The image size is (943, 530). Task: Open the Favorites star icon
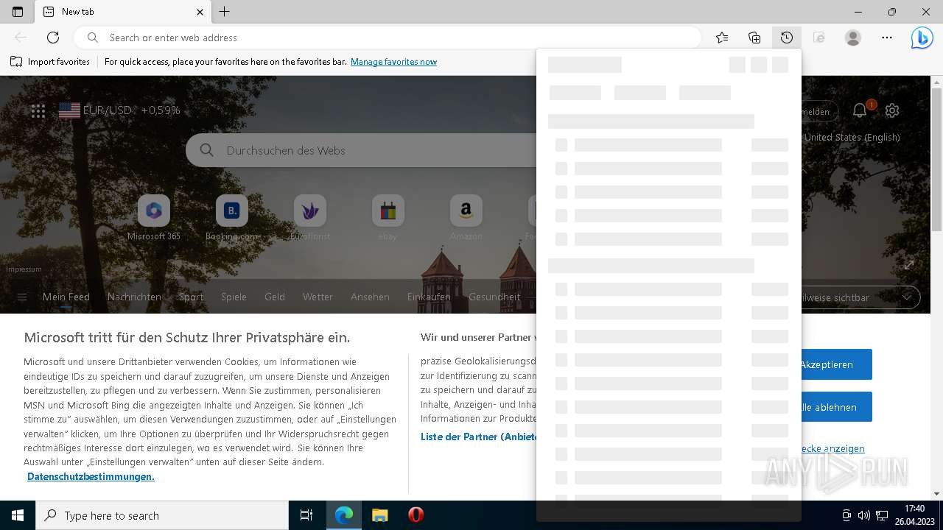[x=722, y=38]
